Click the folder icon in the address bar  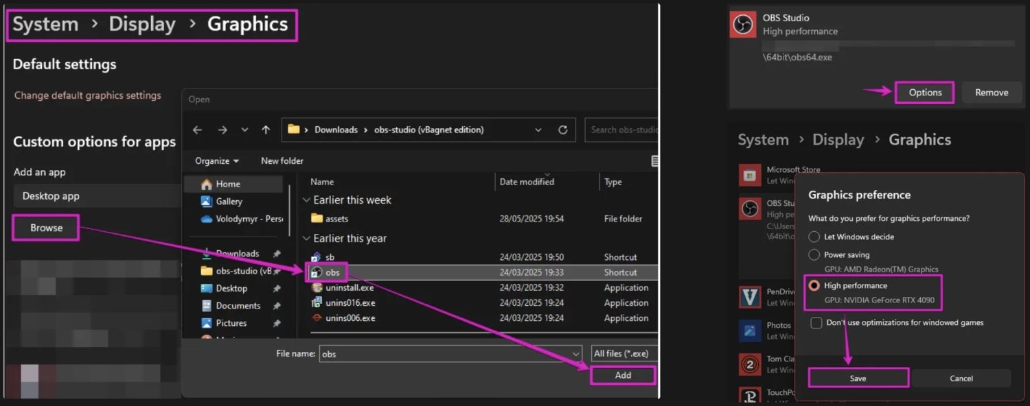click(x=294, y=129)
